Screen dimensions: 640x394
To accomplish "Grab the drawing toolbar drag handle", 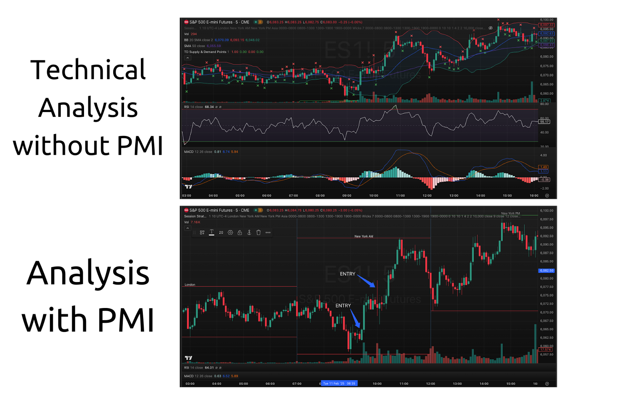I will pos(195,232).
